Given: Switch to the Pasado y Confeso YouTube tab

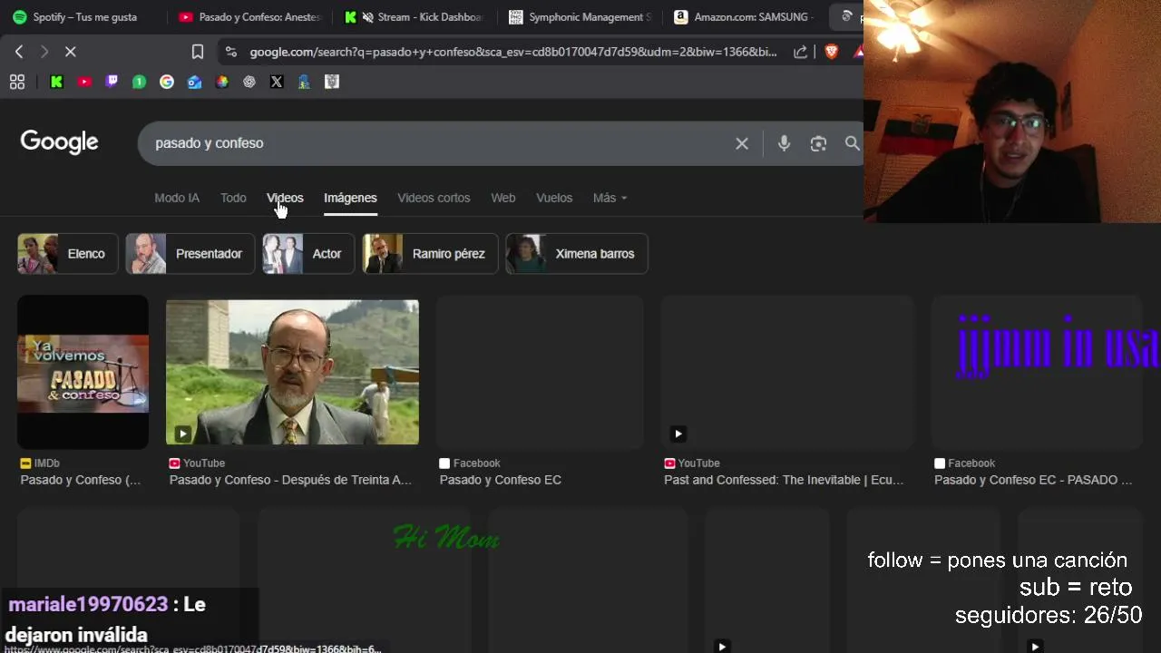Looking at the screenshot, I should click(x=251, y=17).
